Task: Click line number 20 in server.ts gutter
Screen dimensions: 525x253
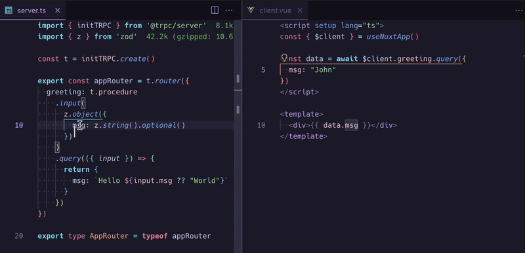Action: [19, 236]
